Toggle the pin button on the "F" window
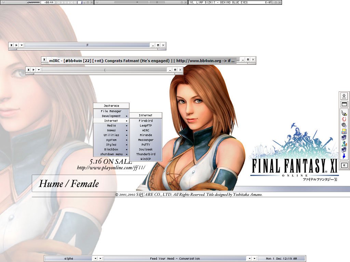The width and height of the screenshot is (350, 262). (x=16, y=45)
